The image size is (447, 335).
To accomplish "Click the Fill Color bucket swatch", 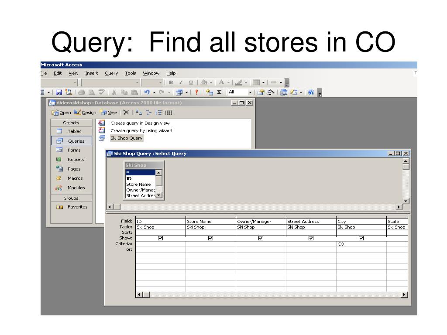I will pyautogui.click(x=204, y=82).
